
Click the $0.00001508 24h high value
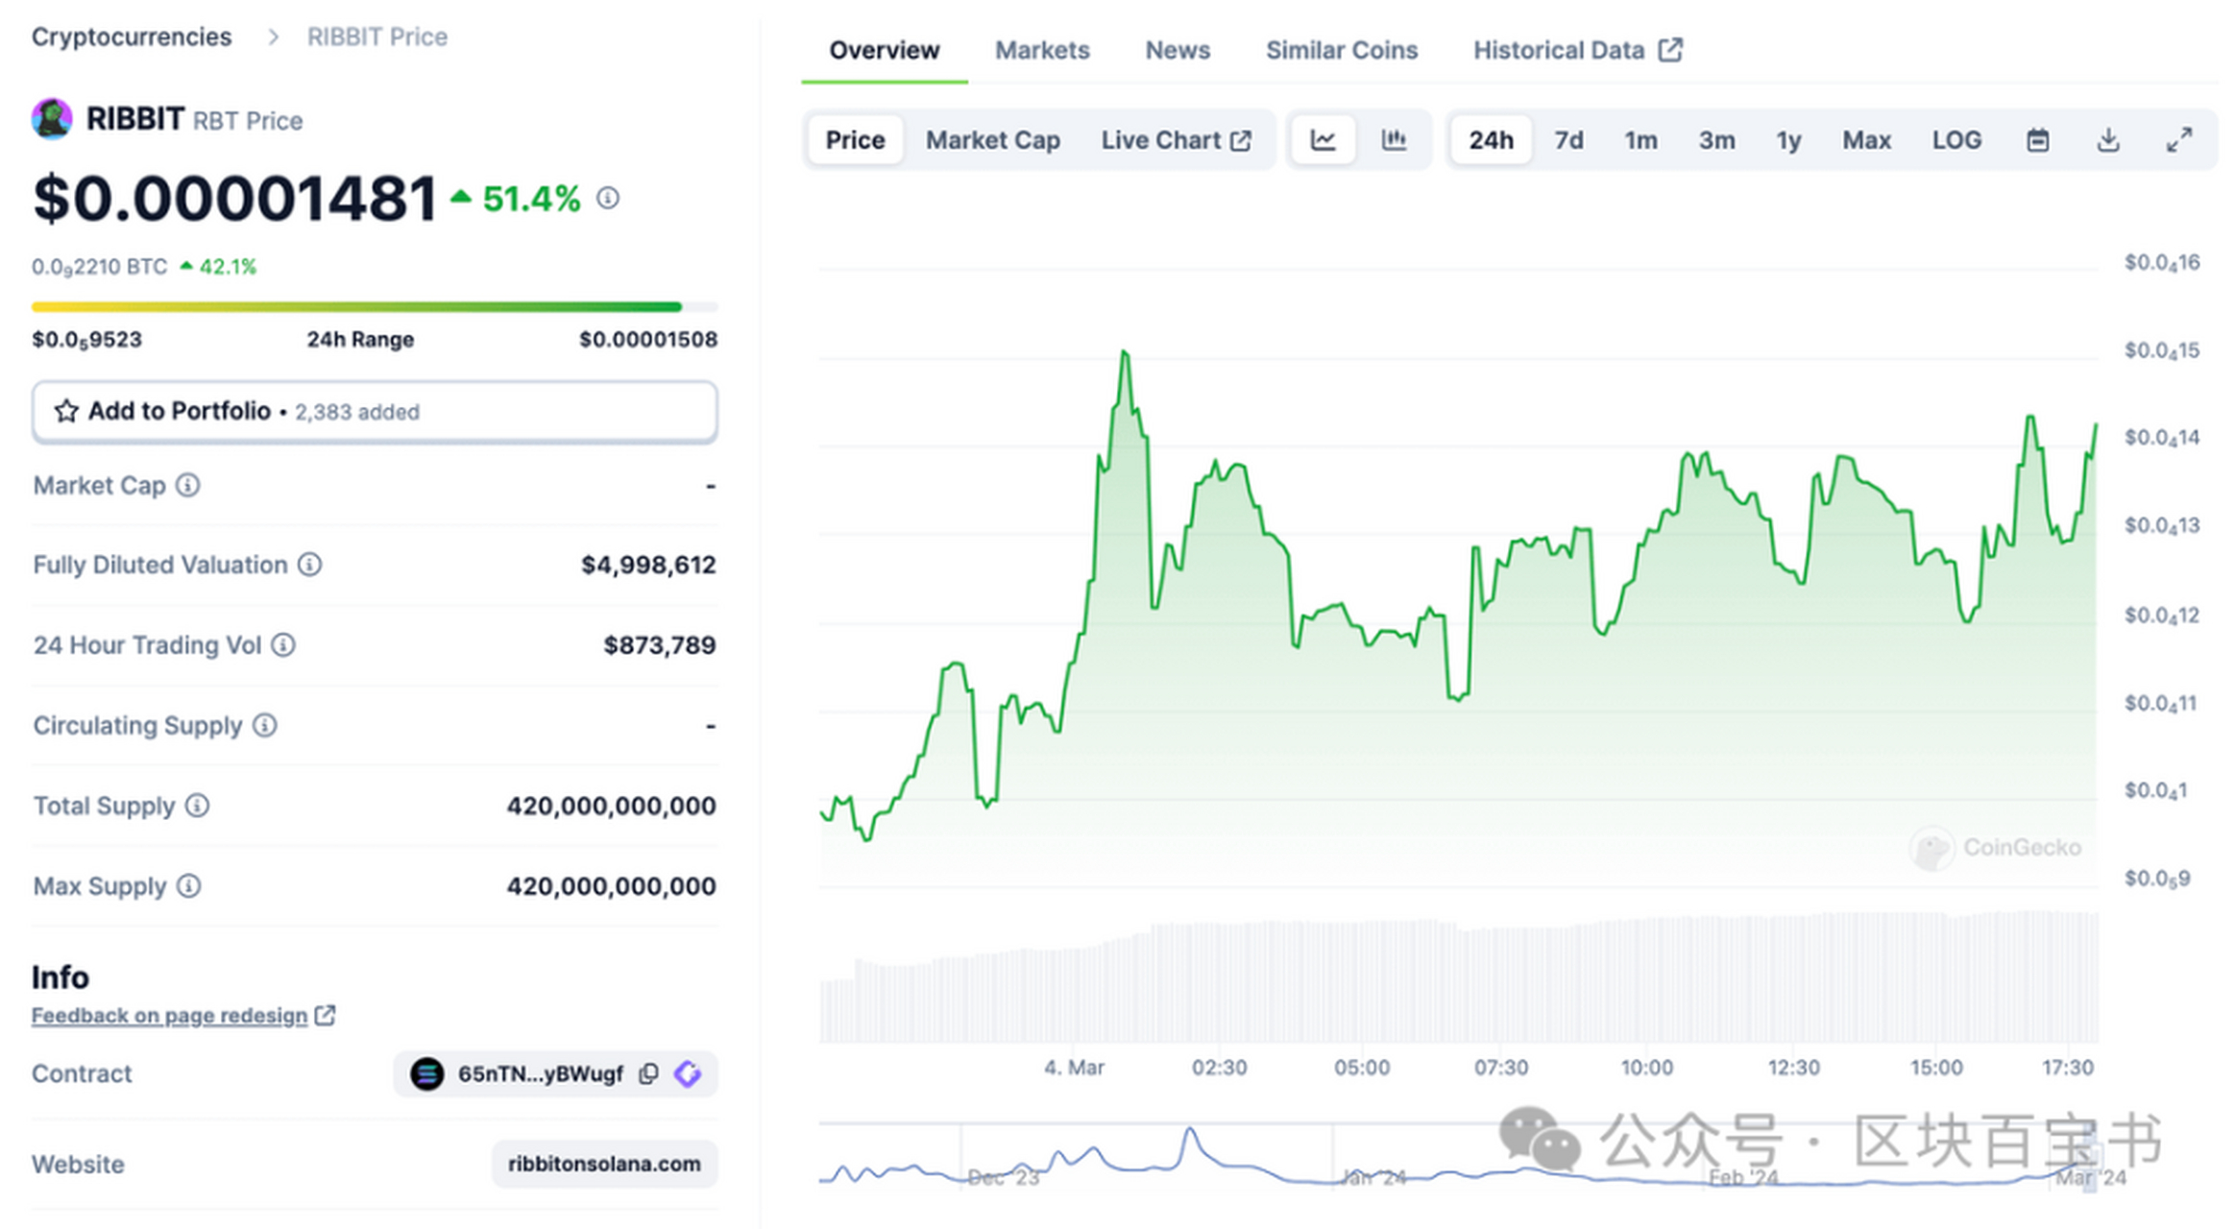coord(648,339)
